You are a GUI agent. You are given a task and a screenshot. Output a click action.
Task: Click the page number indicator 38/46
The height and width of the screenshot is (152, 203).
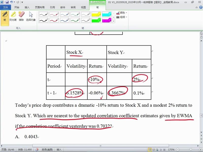tap(8, 149)
